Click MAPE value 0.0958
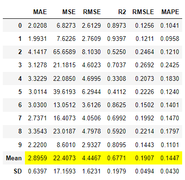The width and height of the screenshot is (185, 180). click(169, 39)
